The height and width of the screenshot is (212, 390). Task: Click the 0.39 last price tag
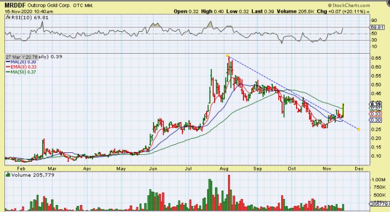pyautogui.click(x=375, y=104)
